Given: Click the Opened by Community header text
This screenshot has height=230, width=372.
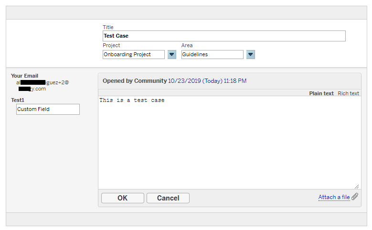Looking at the screenshot, I should [x=135, y=81].
